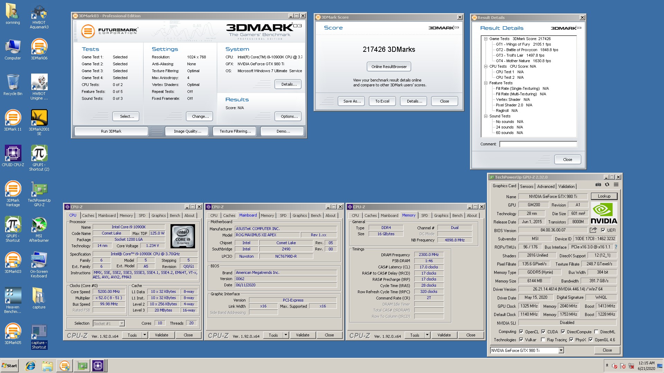Viewport: 664px width, 373px height.
Task: Open the 3DMark05 desktop shortcut
Action: 13,334
